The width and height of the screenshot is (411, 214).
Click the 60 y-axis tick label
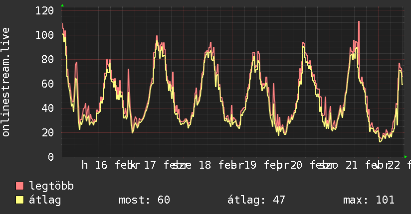47,84
